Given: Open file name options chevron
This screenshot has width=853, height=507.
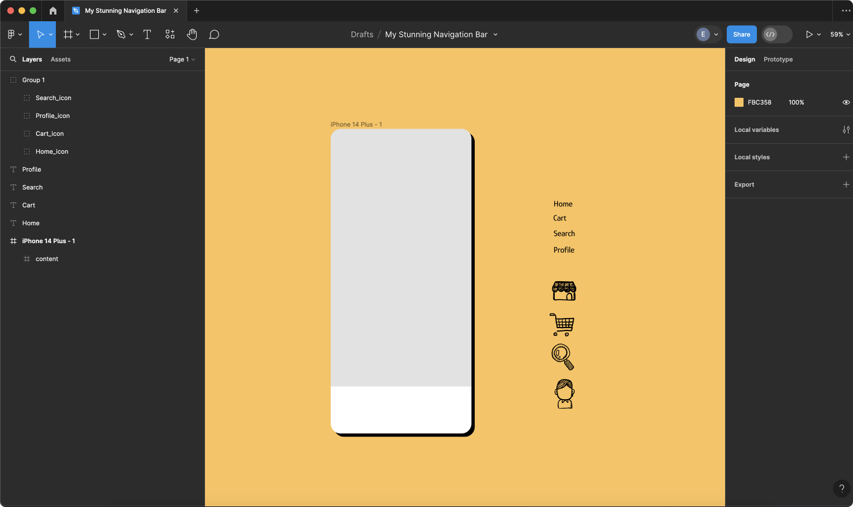Looking at the screenshot, I should (495, 35).
